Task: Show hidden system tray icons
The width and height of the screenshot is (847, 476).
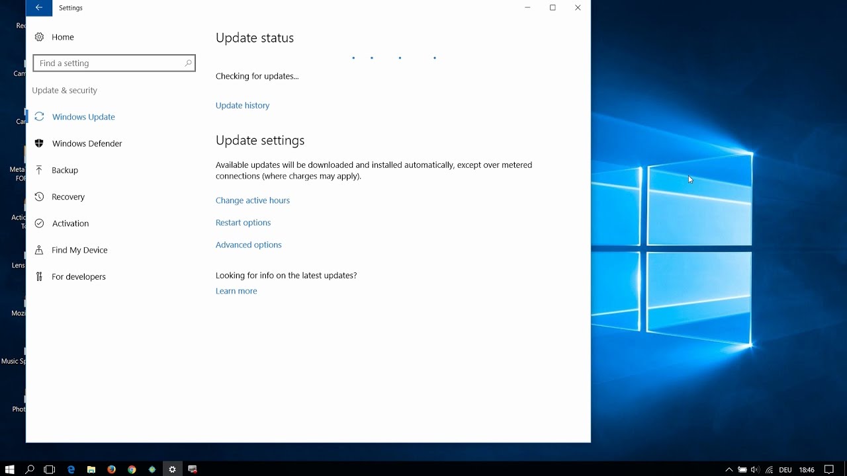Action: 729,470
